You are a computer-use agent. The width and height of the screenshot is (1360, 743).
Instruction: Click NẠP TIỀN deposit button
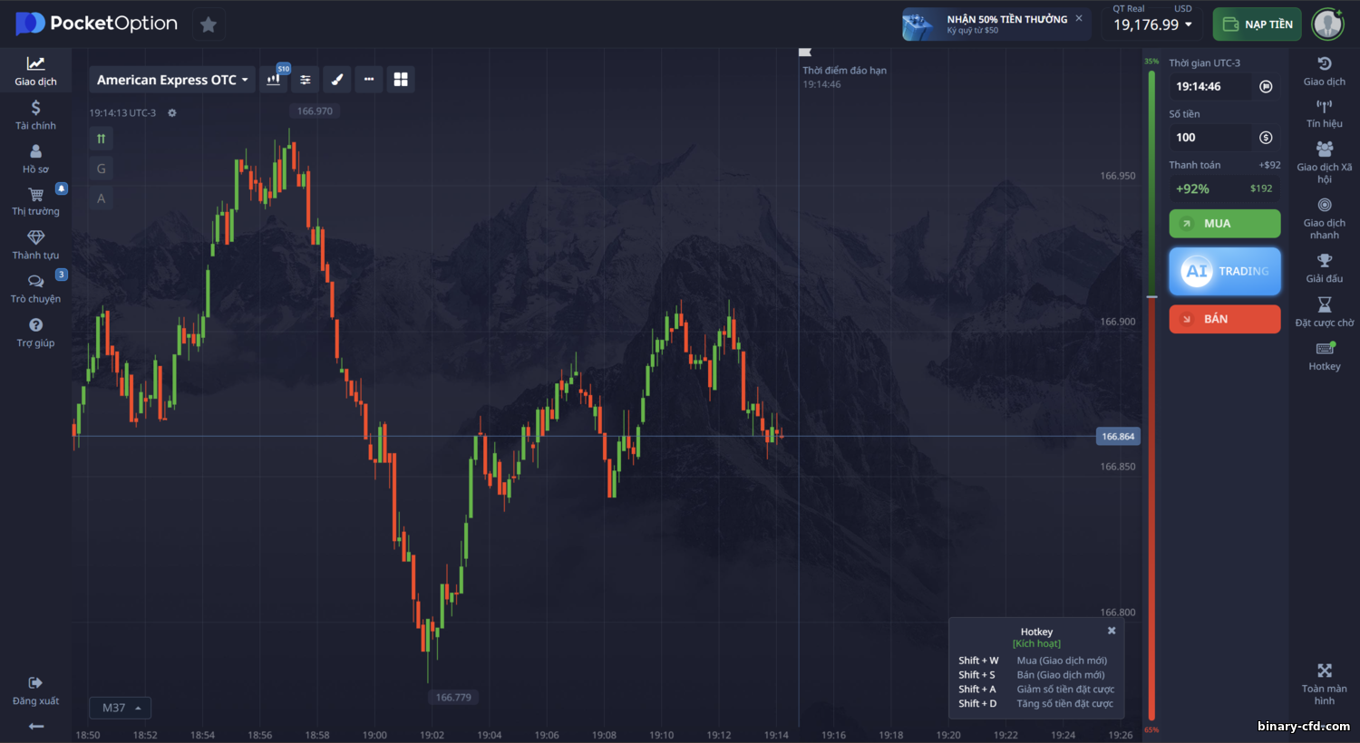(1258, 24)
